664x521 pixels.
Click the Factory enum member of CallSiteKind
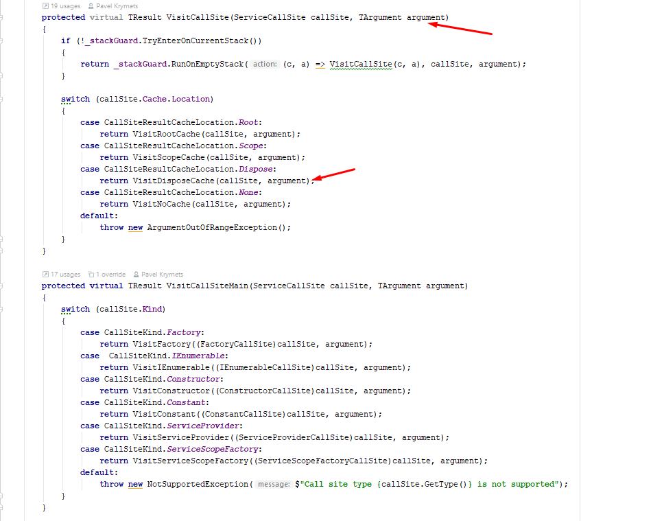click(183, 332)
